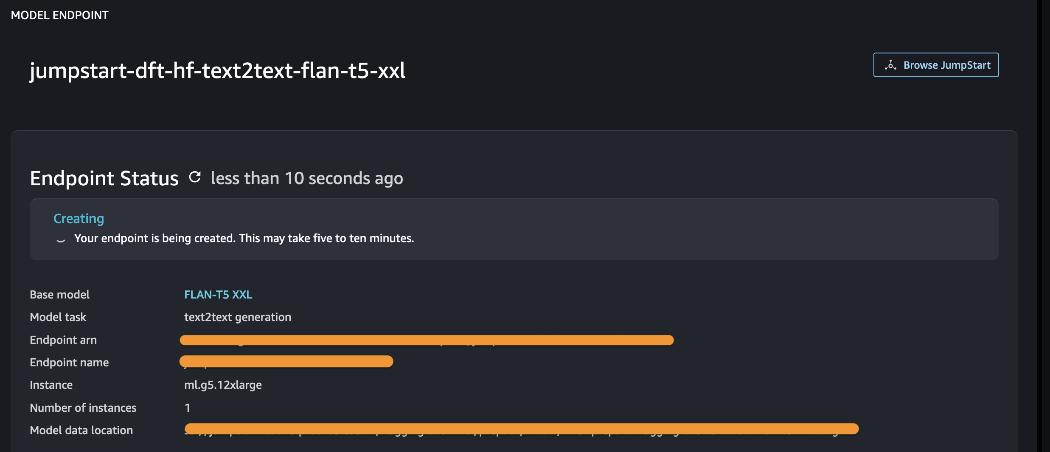1050x452 pixels.
Task: Click the Number of instances value 1
Action: (187, 408)
